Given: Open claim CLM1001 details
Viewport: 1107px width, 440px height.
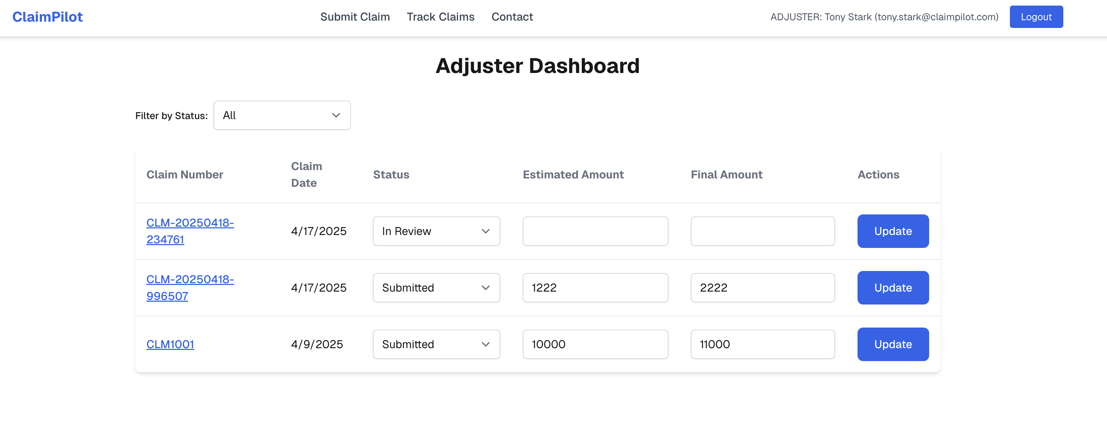Looking at the screenshot, I should click(170, 344).
